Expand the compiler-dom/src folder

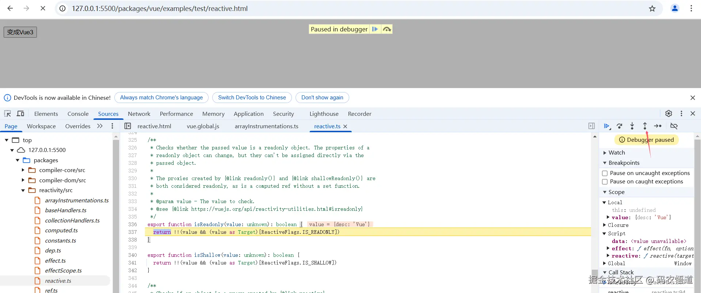[x=23, y=180]
